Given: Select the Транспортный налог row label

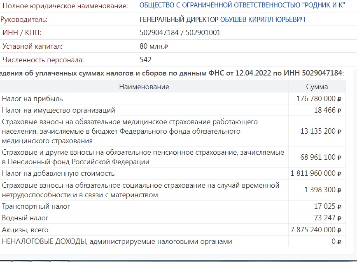Looking at the screenshot, I should tap(36, 206).
